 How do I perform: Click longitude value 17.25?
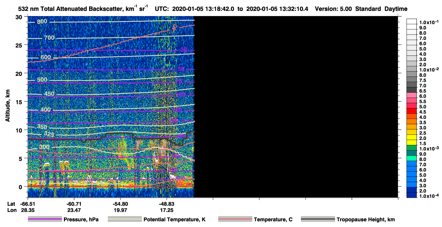pyautogui.click(x=167, y=210)
